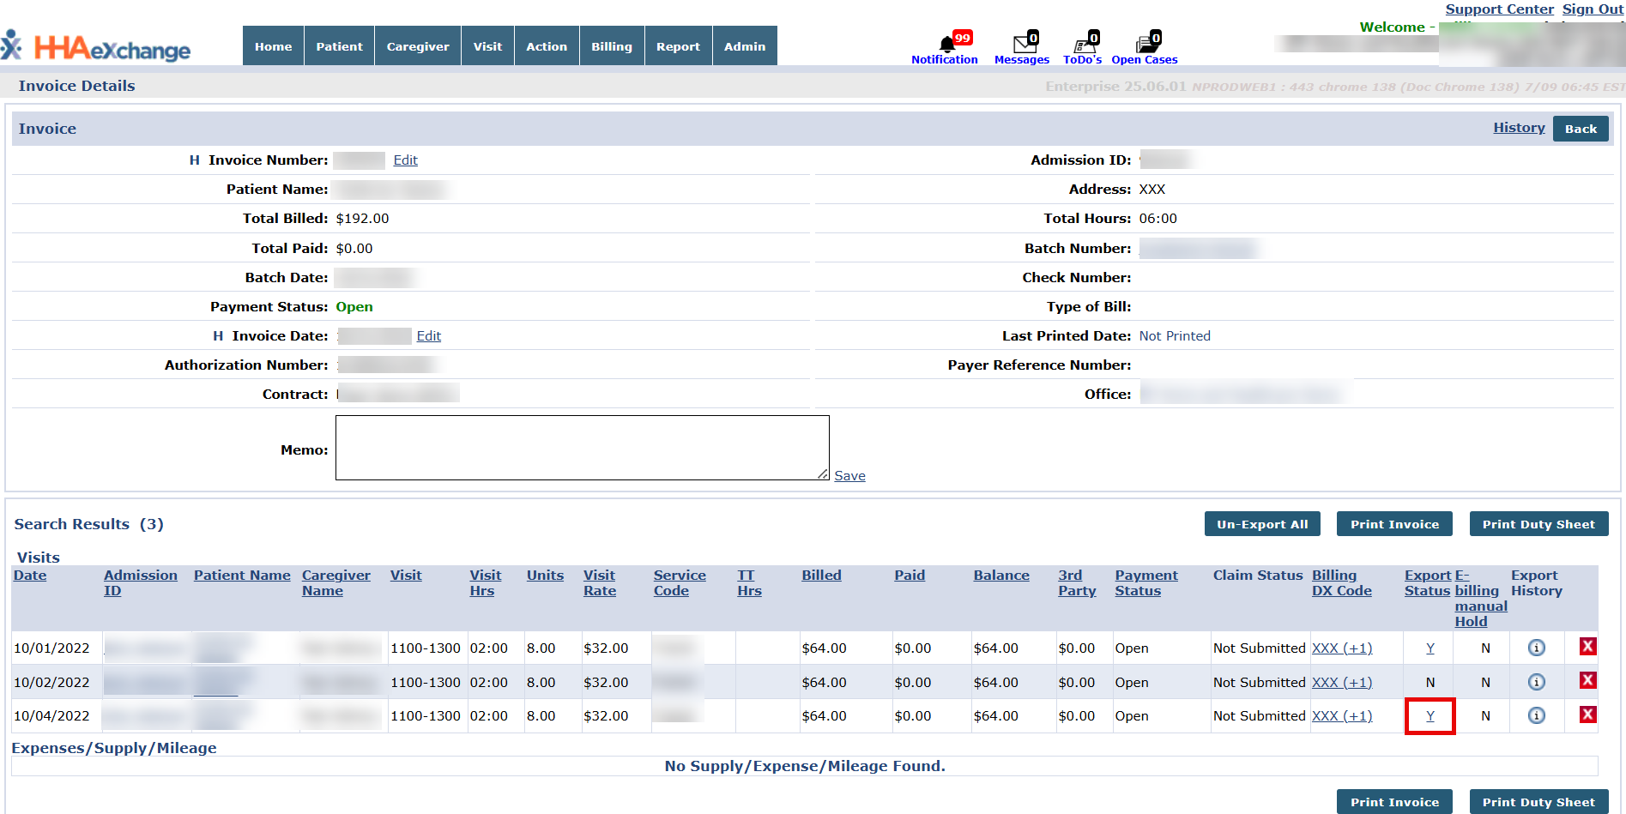Open XXX (+1) DX code for 10/02/2022
Screen dimensions: 1626x814
pos(1342,683)
